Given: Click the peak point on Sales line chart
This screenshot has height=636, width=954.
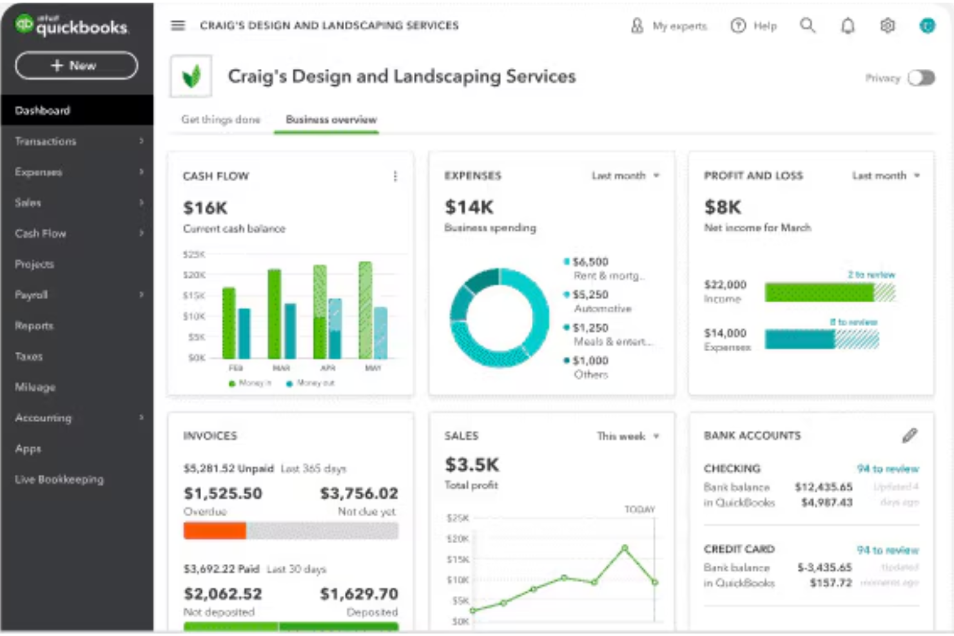Looking at the screenshot, I should 625,548.
